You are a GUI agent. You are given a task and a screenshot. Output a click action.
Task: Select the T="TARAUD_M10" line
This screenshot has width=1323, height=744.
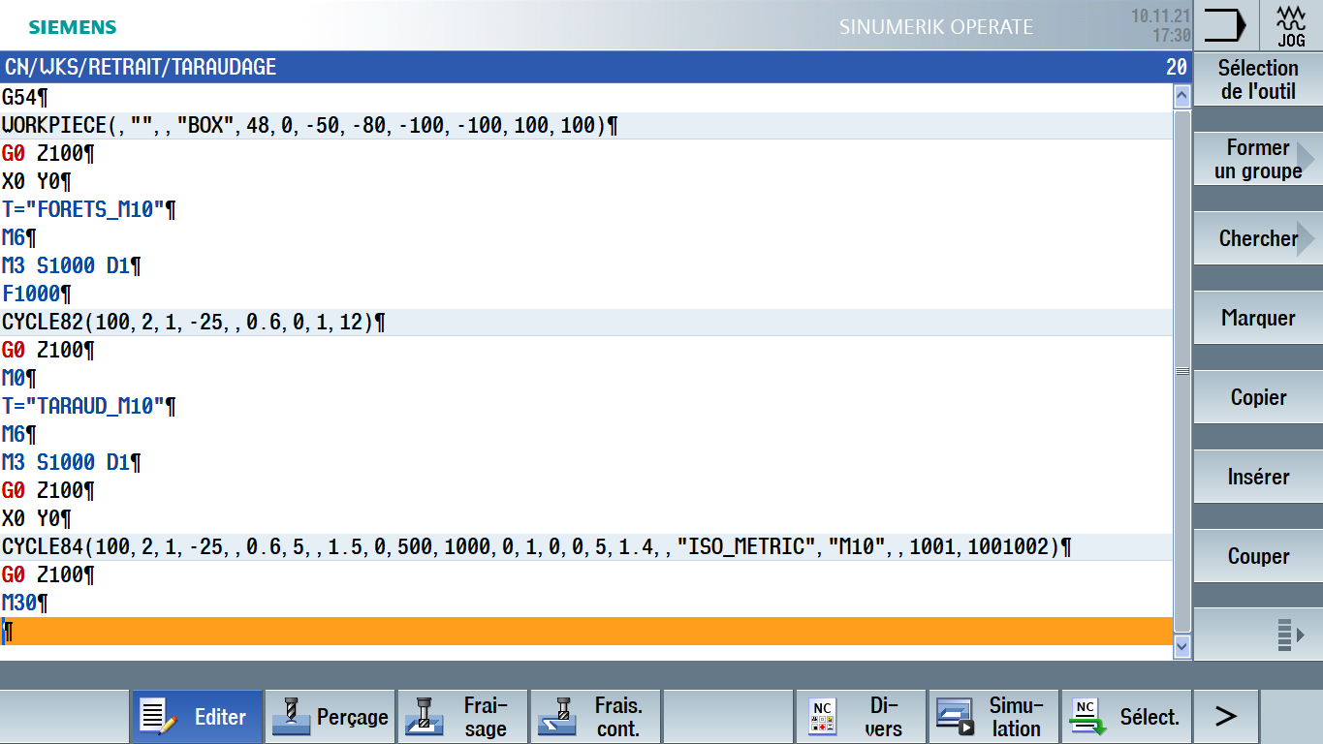click(585, 407)
